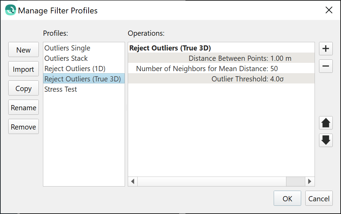Click the Import button

click(x=23, y=69)
